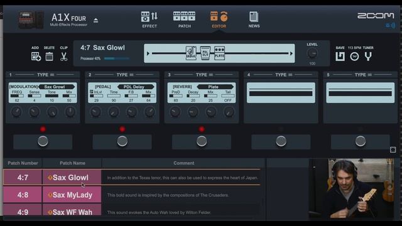Click the PDL Delay F.B knob
Screen dimensions: 402x226
(x=131, y=112)
